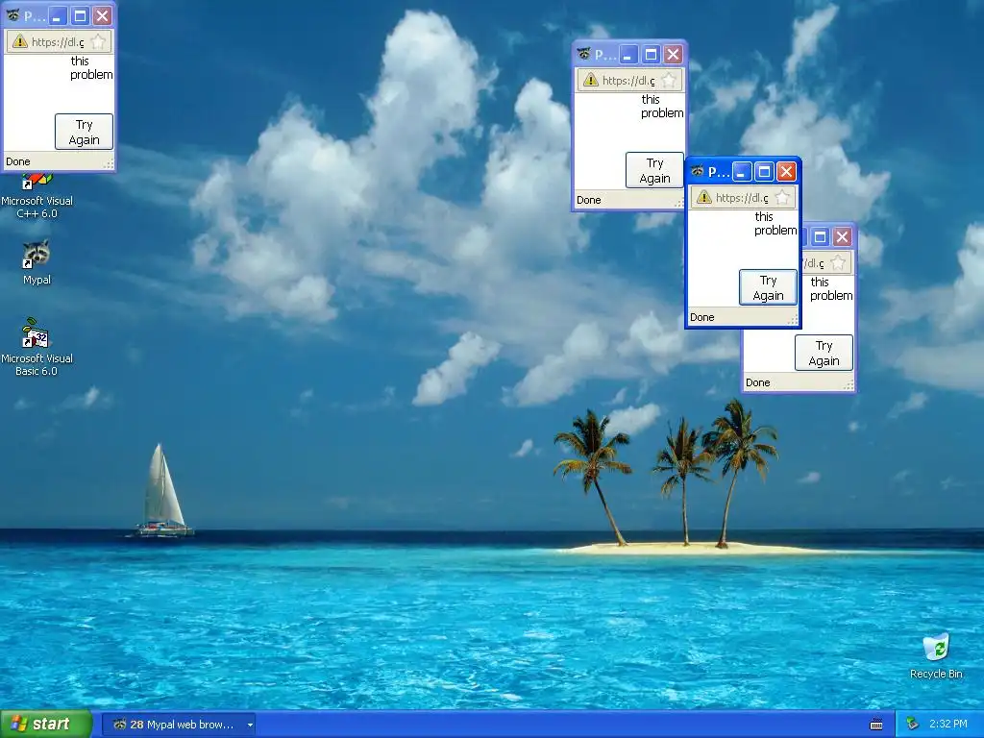This screenshot has width=984, height=738.
Task: Click Try Again in the active Mypal window
Action: tap(768, 287)
